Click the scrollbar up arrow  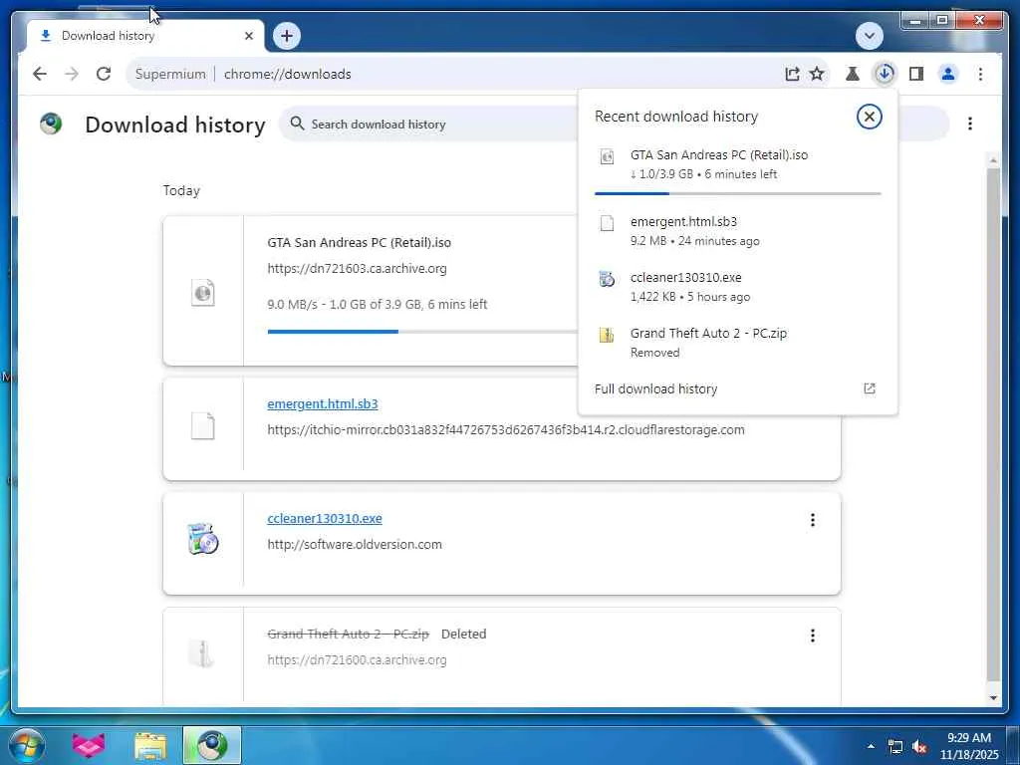pyautogui.click(x=993, y=160)
